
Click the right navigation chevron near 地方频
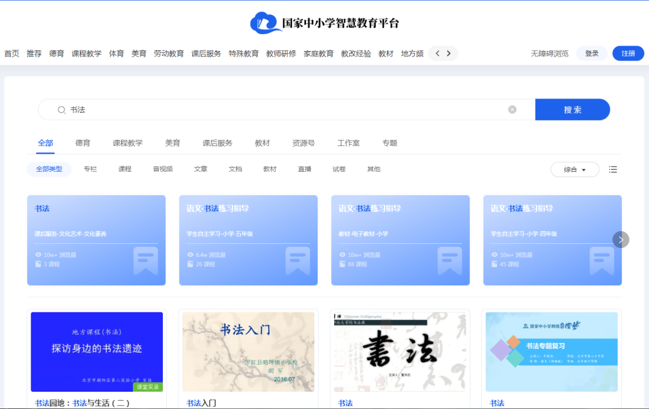point(448,53)
